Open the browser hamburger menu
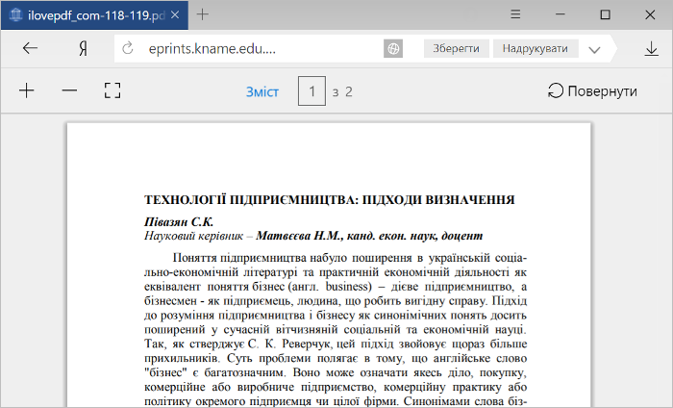This screenshot has width=673, height=408. (x=515, y=14)
